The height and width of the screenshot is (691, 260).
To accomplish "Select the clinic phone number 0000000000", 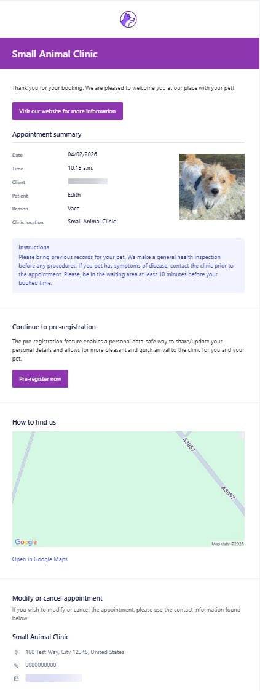I will (x=41, y=665).
